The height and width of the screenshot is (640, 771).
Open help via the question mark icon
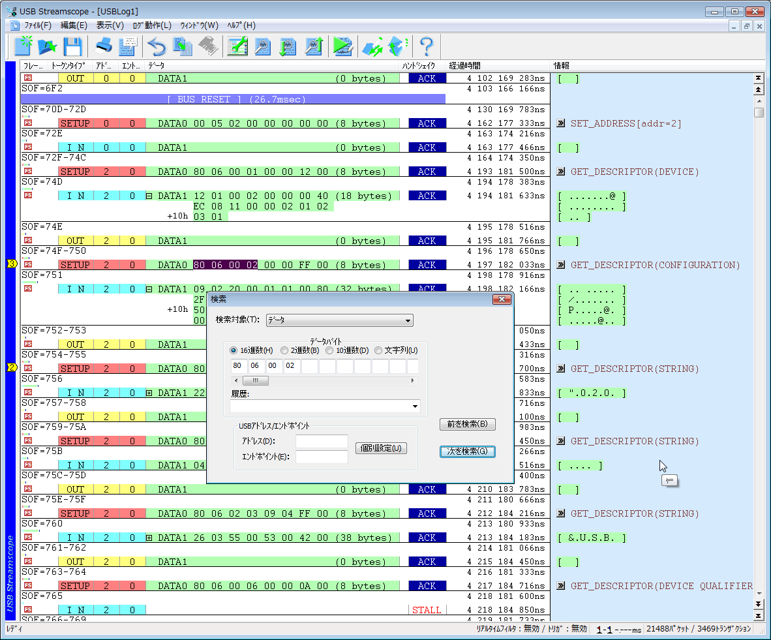pos(427,47)
